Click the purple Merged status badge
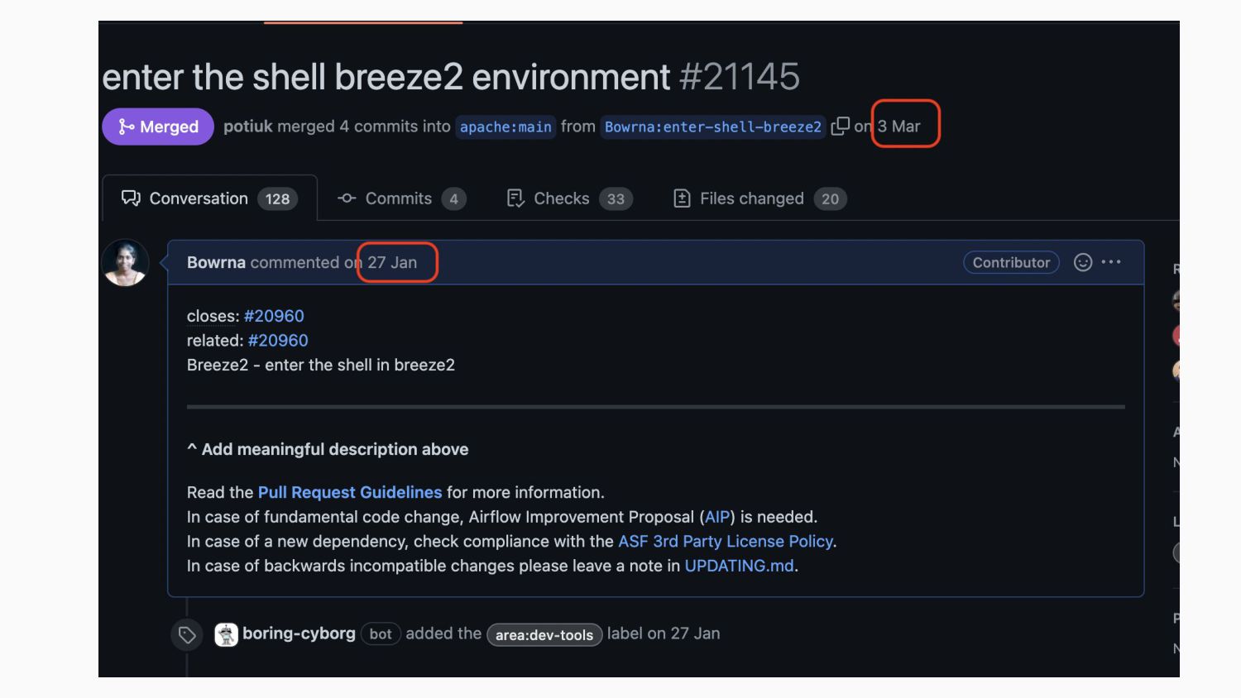The image size is (1241, 698). click(x=158, y=127)
